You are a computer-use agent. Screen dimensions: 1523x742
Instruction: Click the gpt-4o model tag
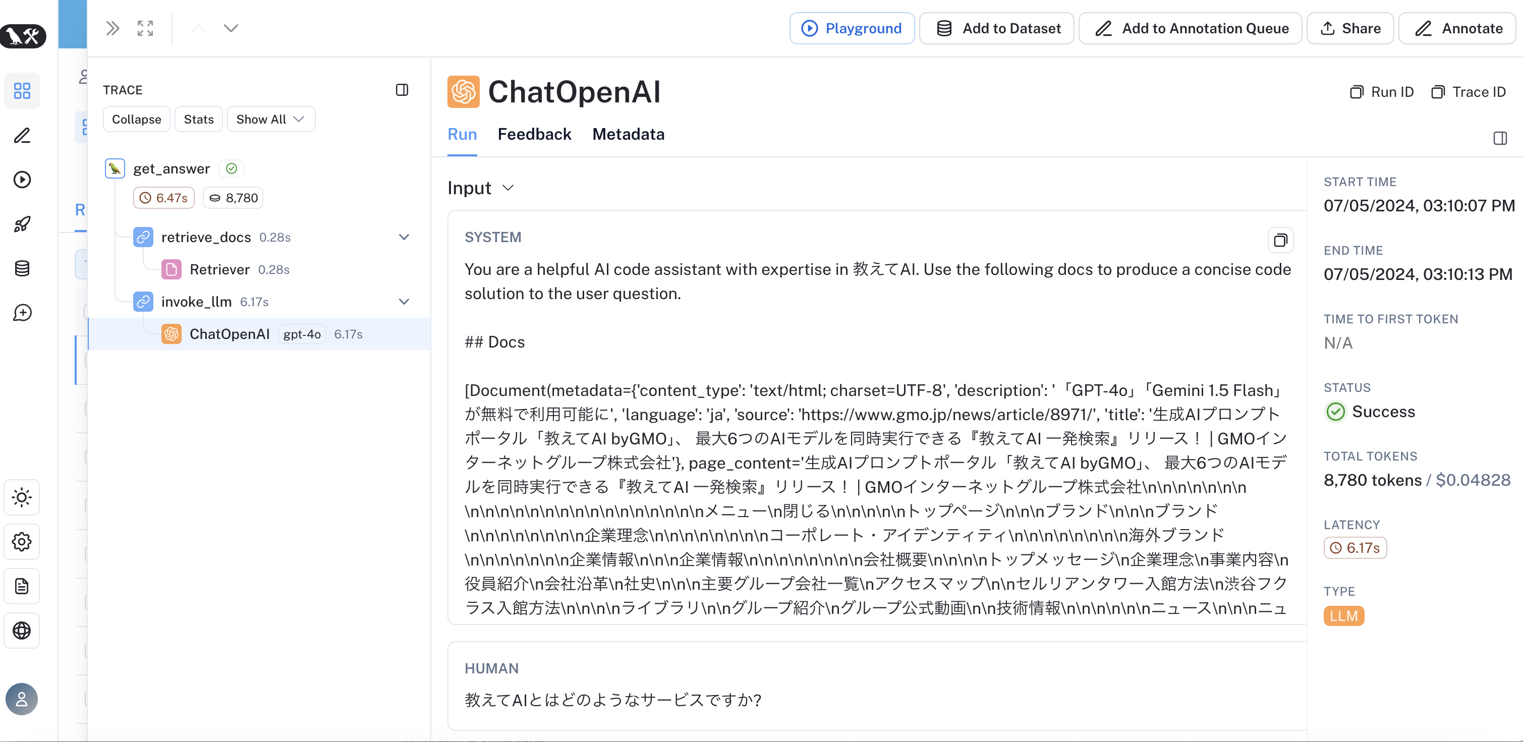[302, 334]
